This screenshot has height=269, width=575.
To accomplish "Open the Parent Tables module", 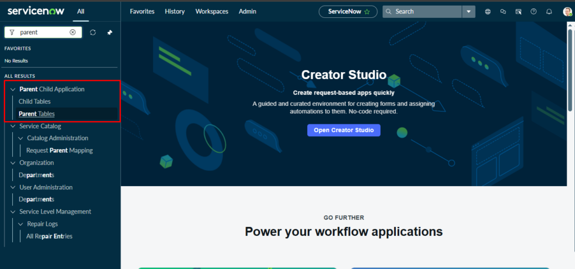I will [x=36, y=114].
